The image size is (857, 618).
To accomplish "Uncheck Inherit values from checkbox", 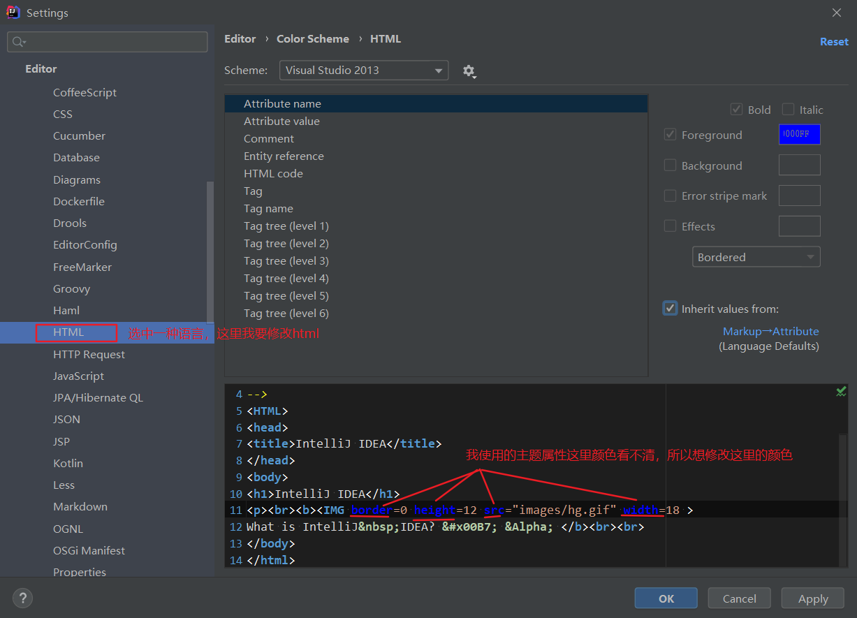I will pyautogui.click(x=671, y=308).
